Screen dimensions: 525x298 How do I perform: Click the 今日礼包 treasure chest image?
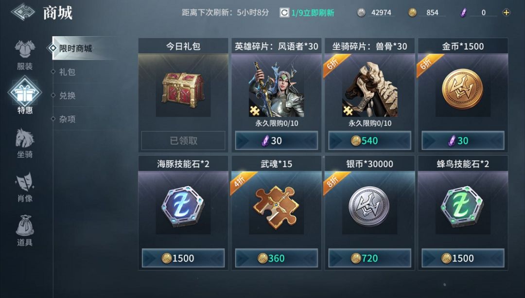pyautogui.click(x=183, y=89)
